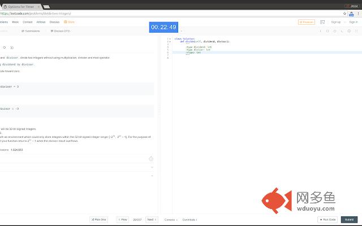Collapse the class Solution code fold arrow
Viewport: 362px width, 226px height.
tap(170, 38)
